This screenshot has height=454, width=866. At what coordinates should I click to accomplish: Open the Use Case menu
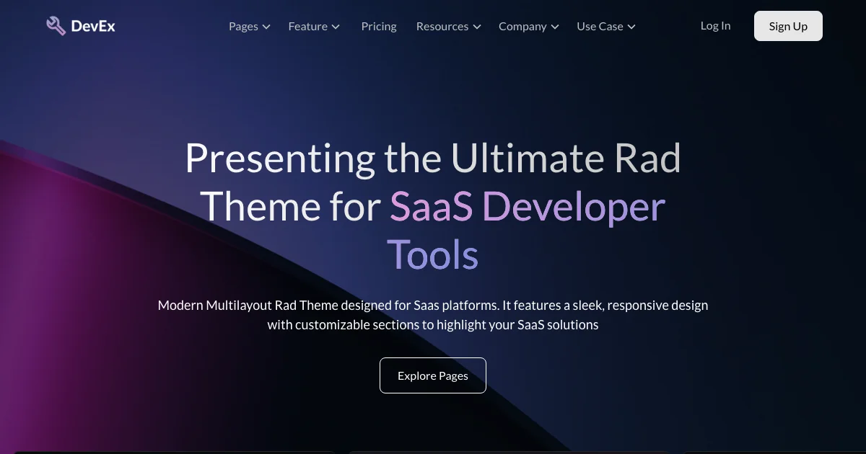coord(606,26)
